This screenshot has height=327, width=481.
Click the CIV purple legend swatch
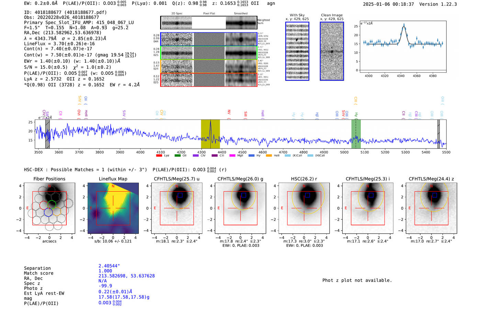[196, 156]
